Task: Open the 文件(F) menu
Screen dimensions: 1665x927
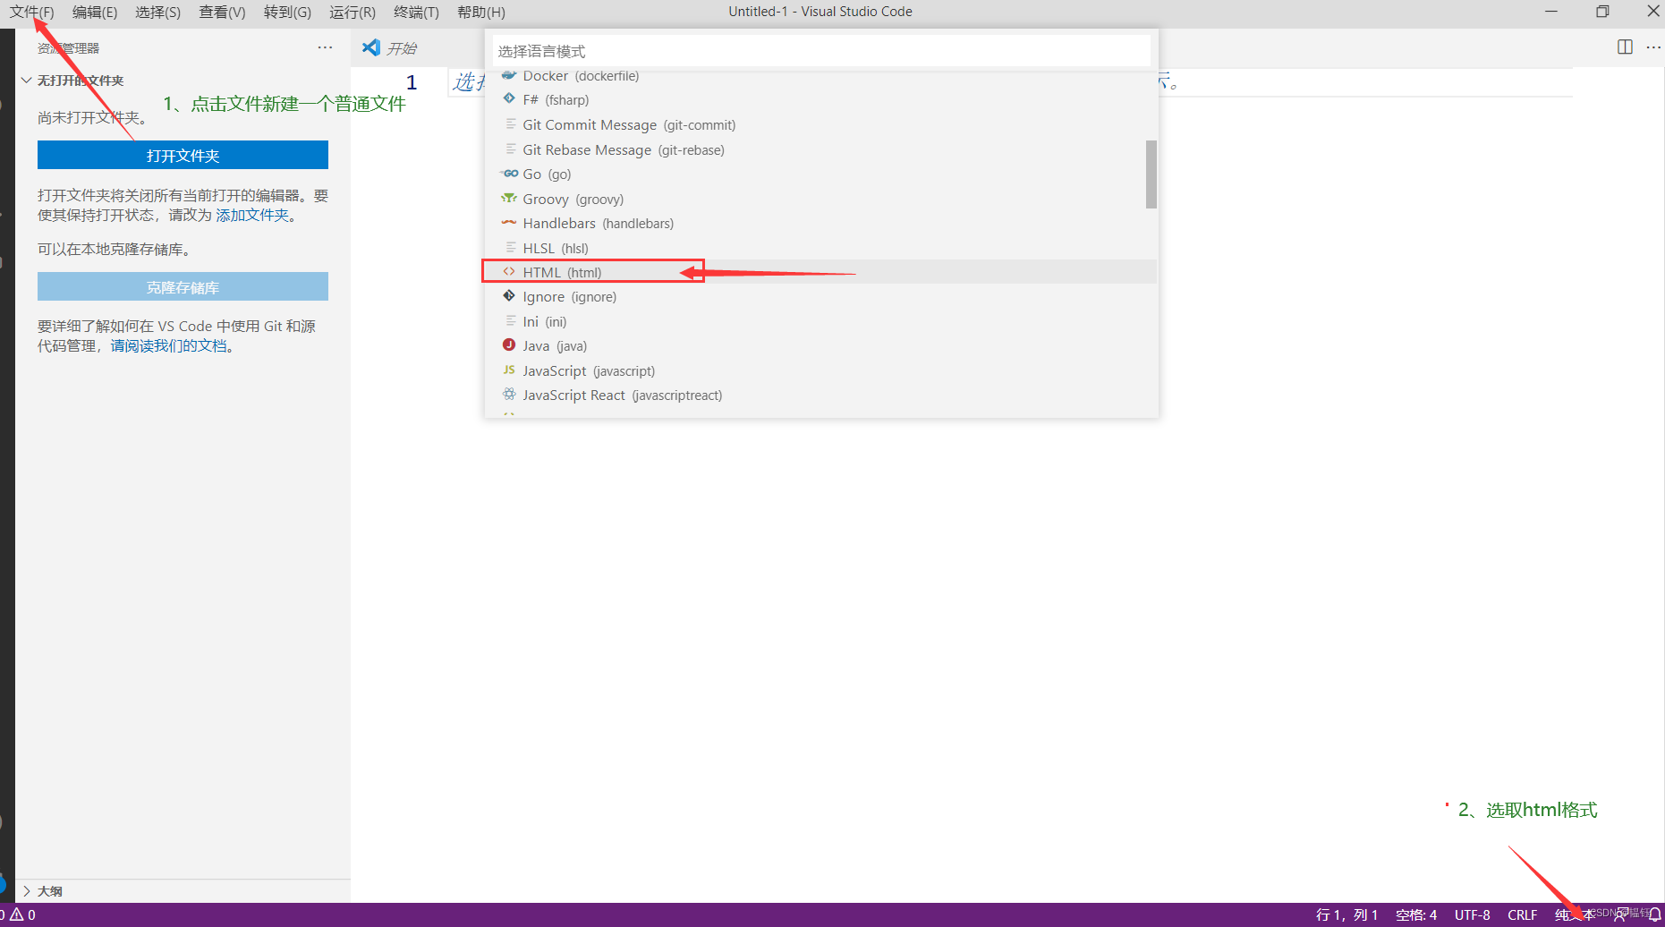Action: 32,12
